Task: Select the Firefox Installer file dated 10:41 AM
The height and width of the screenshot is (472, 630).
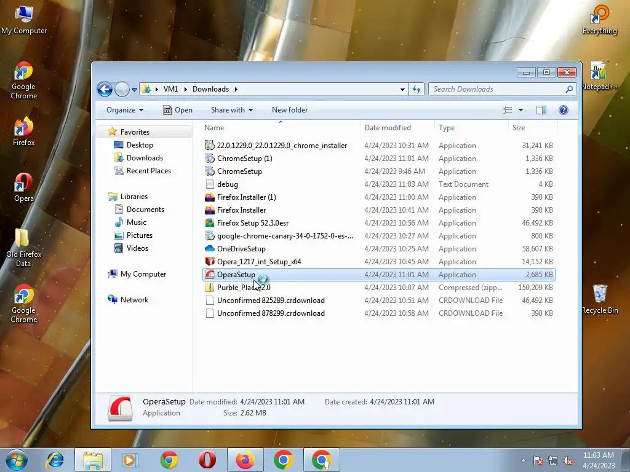Action: [241, 210]
